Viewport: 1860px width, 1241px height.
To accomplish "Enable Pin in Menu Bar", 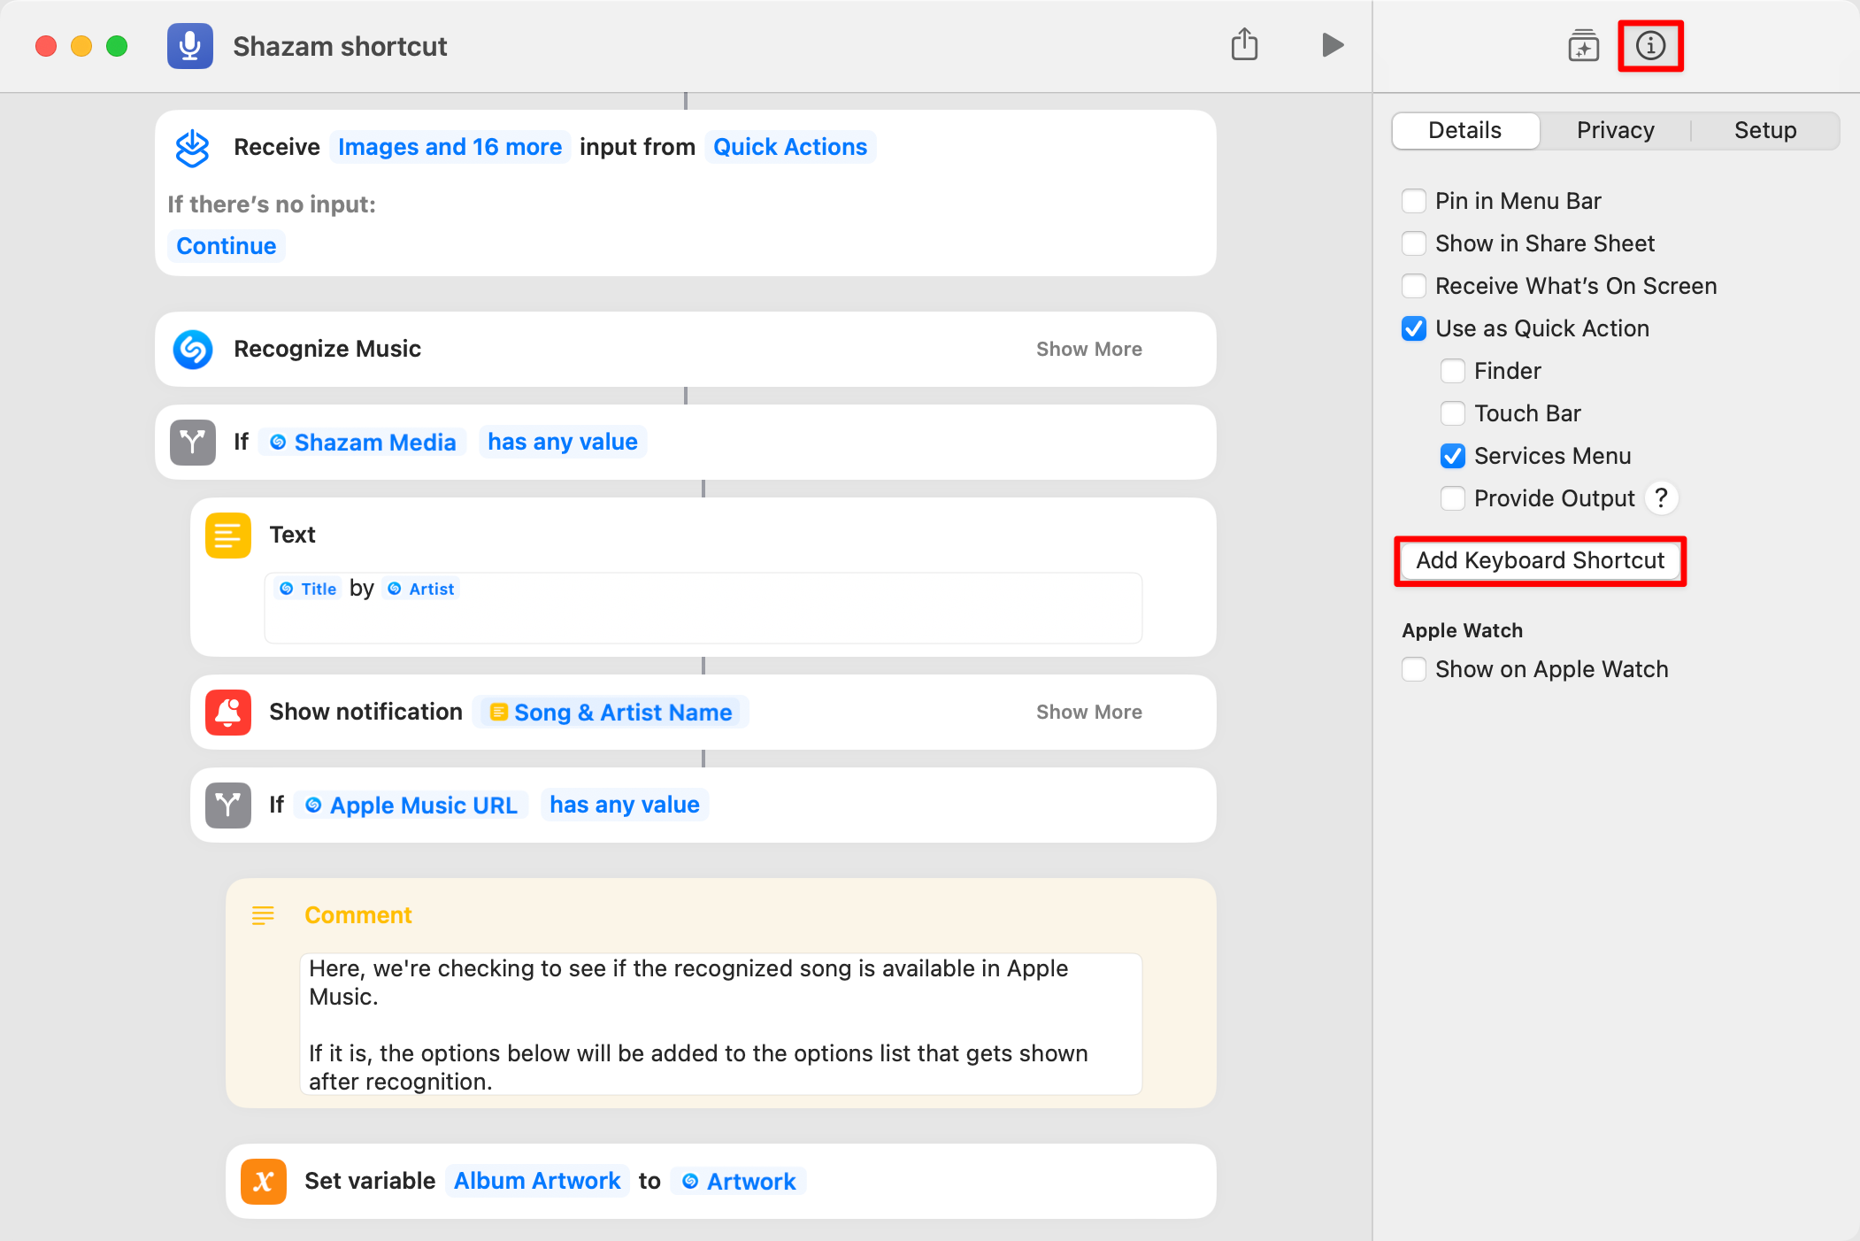I will pyautogui.click(x=1413, y=201).
